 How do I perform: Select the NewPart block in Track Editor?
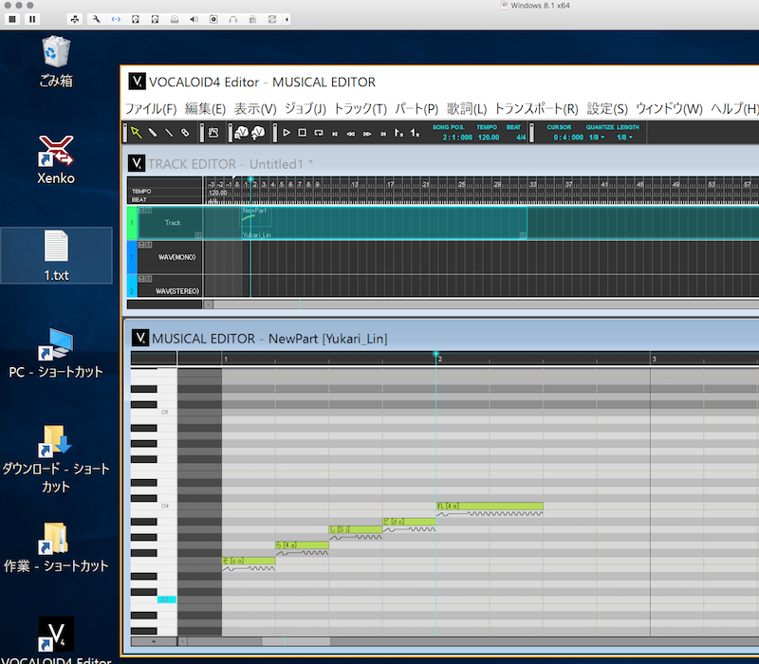point(384,223)
